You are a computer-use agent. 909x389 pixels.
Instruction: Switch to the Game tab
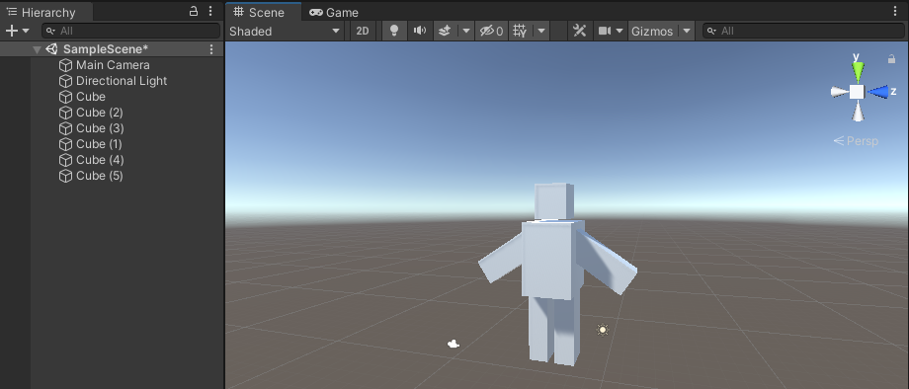tap(334, 12)
